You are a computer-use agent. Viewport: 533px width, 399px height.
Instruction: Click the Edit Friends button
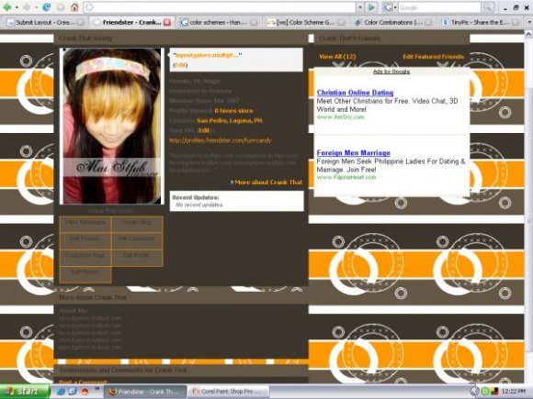(x=85, y=240)
